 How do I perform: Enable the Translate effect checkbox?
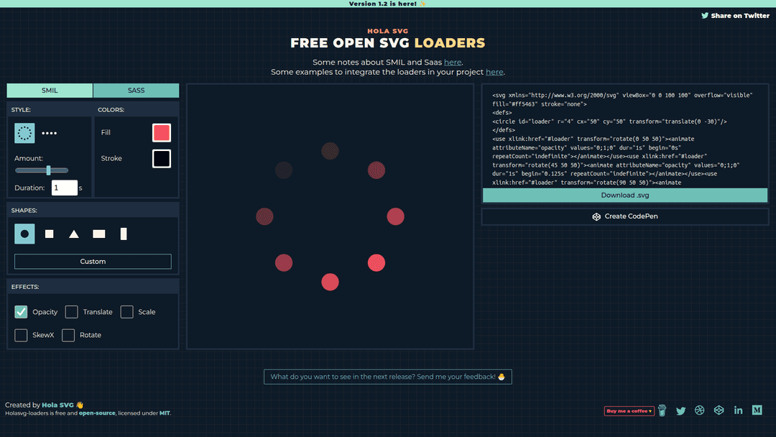coord(72,312)
